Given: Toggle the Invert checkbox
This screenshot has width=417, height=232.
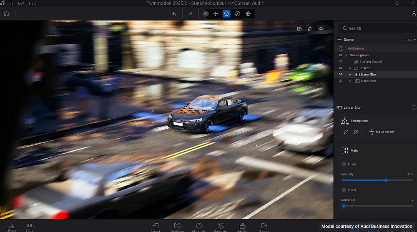Looking at the screenshot, I should click(x=344, y=190).
